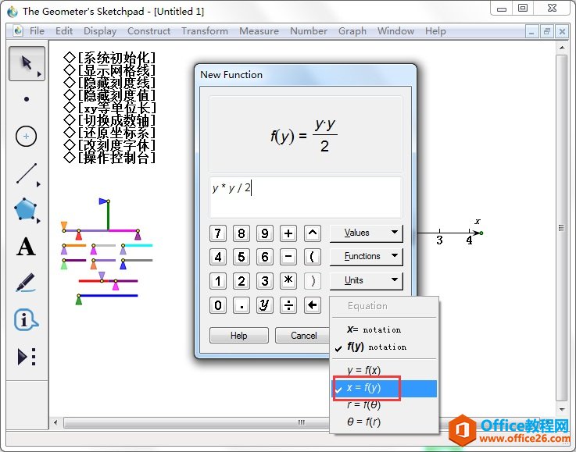Click the 5 key on keypad
This screenshot has height=452, width=576.
point(241,257)
